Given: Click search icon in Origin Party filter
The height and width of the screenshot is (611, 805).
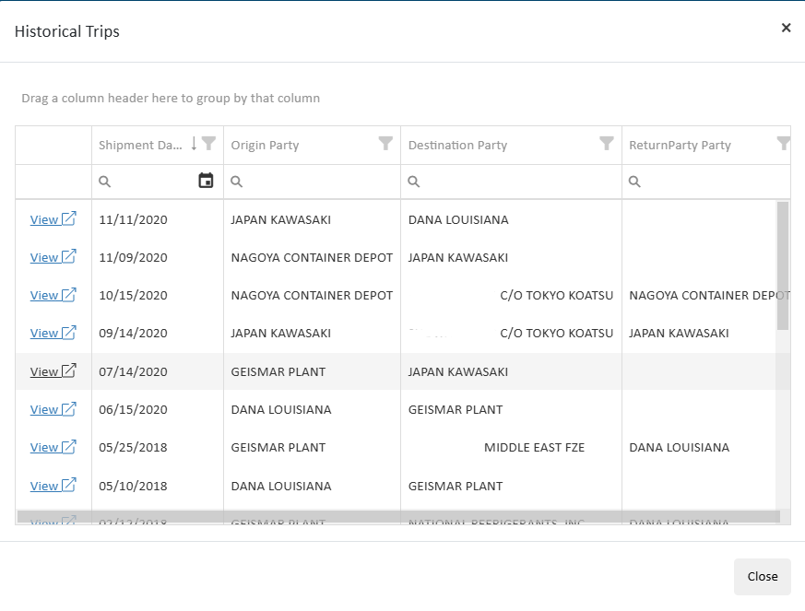Looking at the screenshot, I should pyautogui.click(x=237, y=182).
